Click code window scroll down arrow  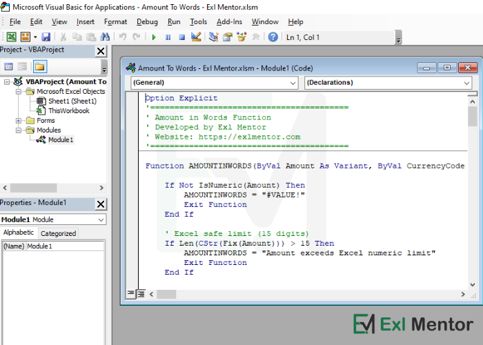[472, 284]
